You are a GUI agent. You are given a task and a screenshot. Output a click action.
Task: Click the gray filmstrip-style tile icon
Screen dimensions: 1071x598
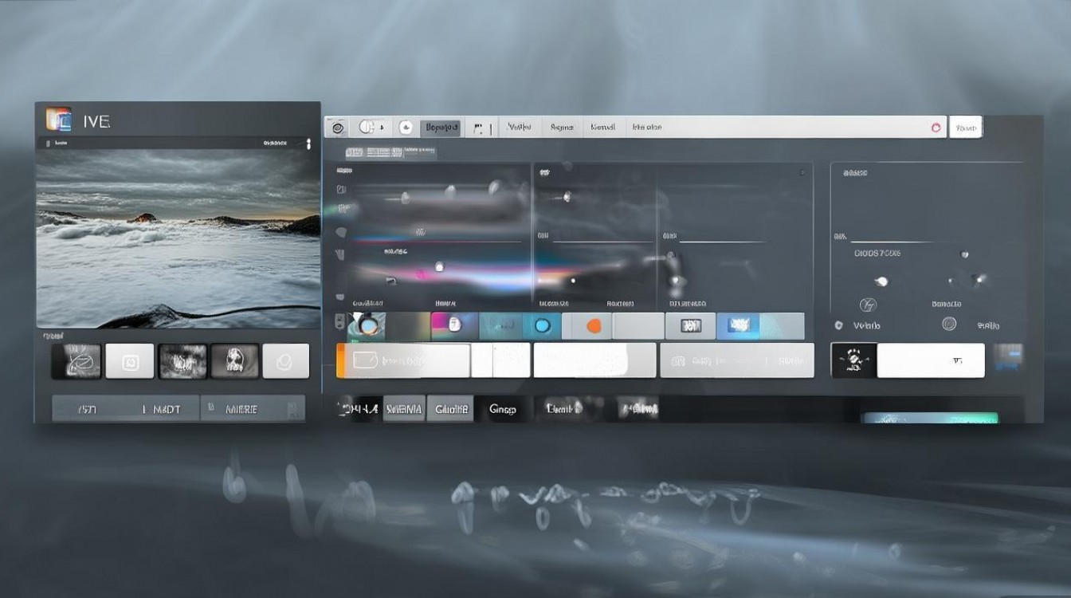coord(690,326)
